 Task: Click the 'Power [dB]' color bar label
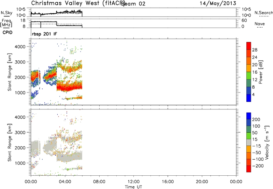click(260, 72)
